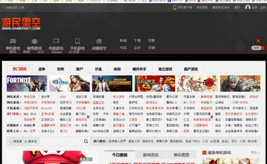The image size is (267, 164).
Task: Open the Fate/GO game link
Action: (x=46, y=109)
